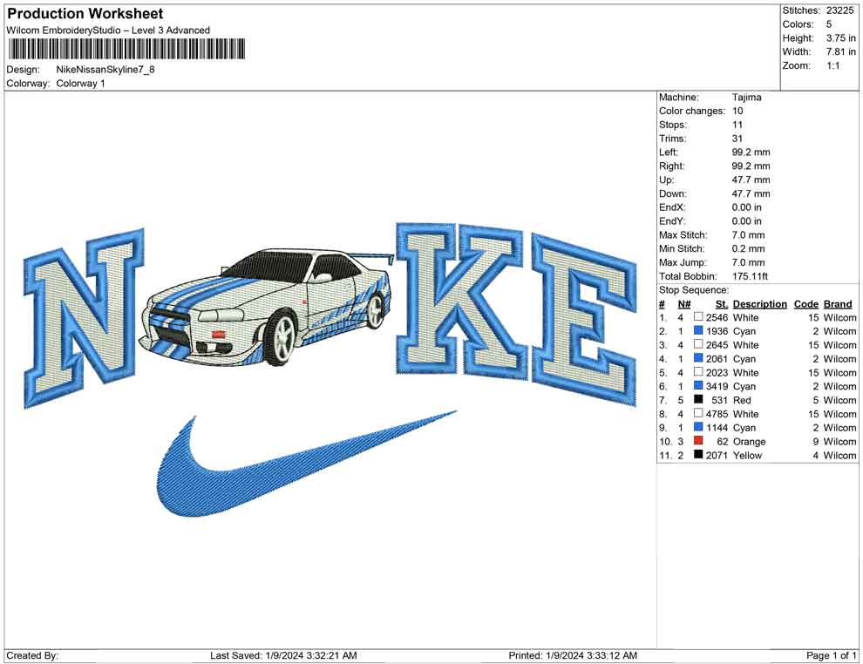Select the cyan thread swatch at stop 6
Screen dimensions: 863x664
point(699,386)
